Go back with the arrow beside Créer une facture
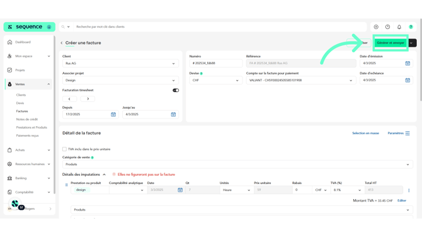Viewport: 422px width, 237px height. tap(61, 43)
